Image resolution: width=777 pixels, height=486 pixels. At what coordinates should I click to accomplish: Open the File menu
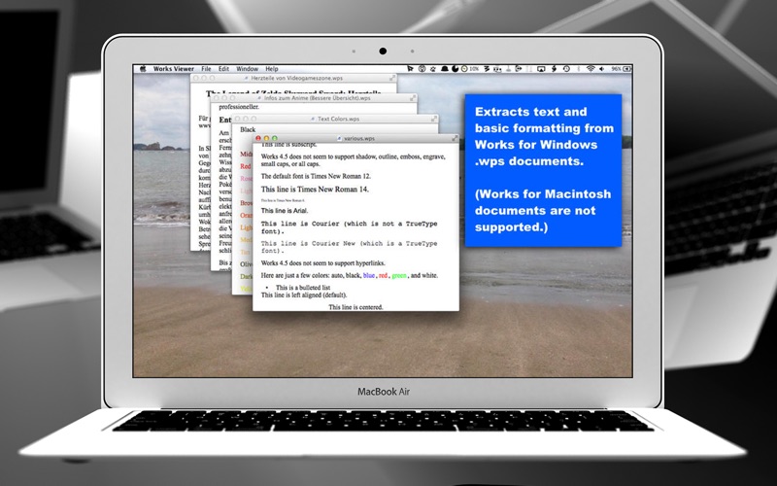(206, 69)
